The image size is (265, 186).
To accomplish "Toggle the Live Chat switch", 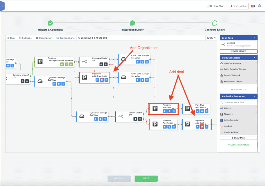I will click(x=210, y=6).
